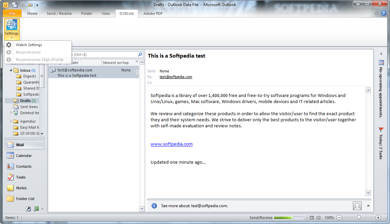
Task: Open Configure buttons arrow in navigation pane
Action: pyautogui.click(x=42, y=209)
